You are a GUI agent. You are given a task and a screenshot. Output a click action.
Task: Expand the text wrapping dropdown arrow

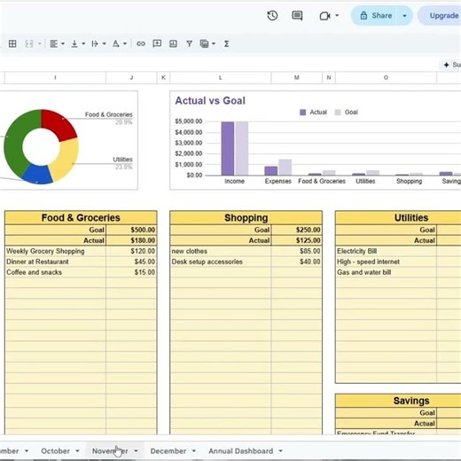104,43
